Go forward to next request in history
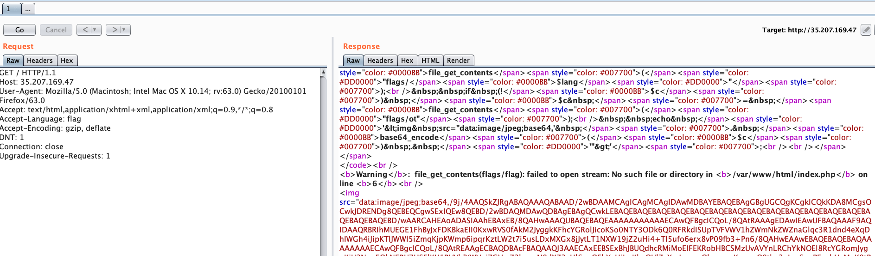The width and height of the screenshot is (875, 256). point(114,30)
